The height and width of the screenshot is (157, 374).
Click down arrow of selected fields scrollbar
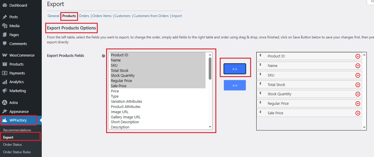click(x=364, y=127)
